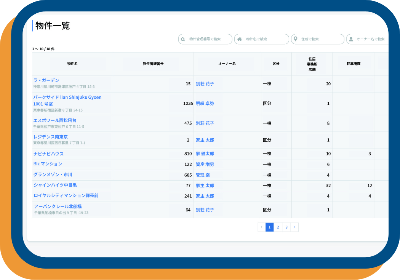Focus the 物件名で検索 search field

(x=261, y=39)
